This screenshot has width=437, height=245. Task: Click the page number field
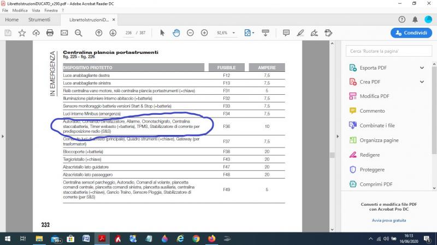pyautogui.click(x=129, y=33)
